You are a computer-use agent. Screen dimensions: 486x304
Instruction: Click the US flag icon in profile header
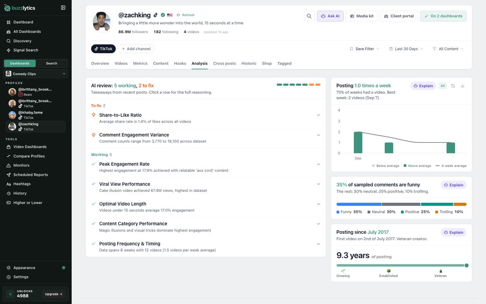coord(170,15)
